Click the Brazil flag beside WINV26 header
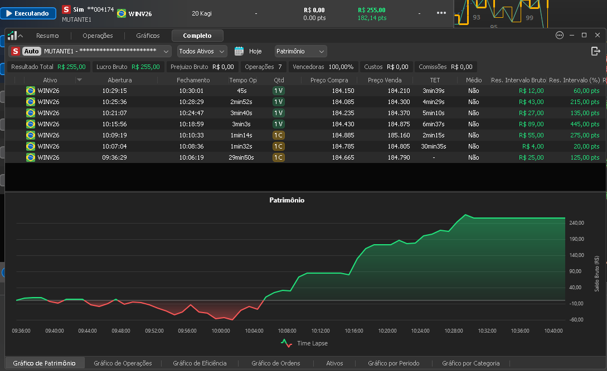Screen dimensions: 607x371 point(122,13)
